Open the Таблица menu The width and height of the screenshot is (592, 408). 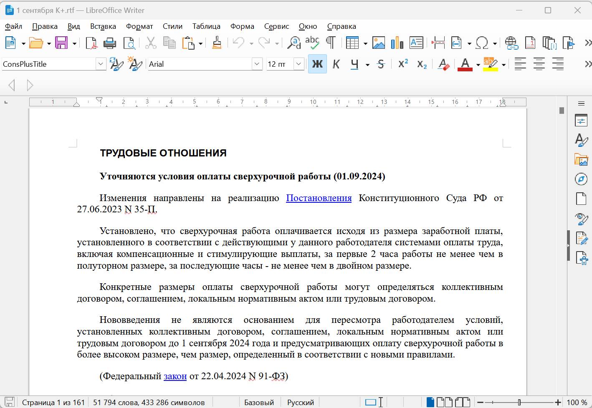(206, 26)
